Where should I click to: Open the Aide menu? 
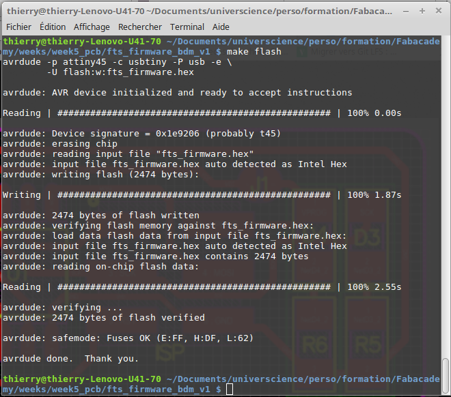221,27
